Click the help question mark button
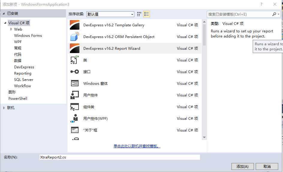The image size is (283, 172). (x=261, y=4)
